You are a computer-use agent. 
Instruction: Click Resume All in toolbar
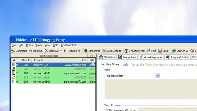point(72,51)
